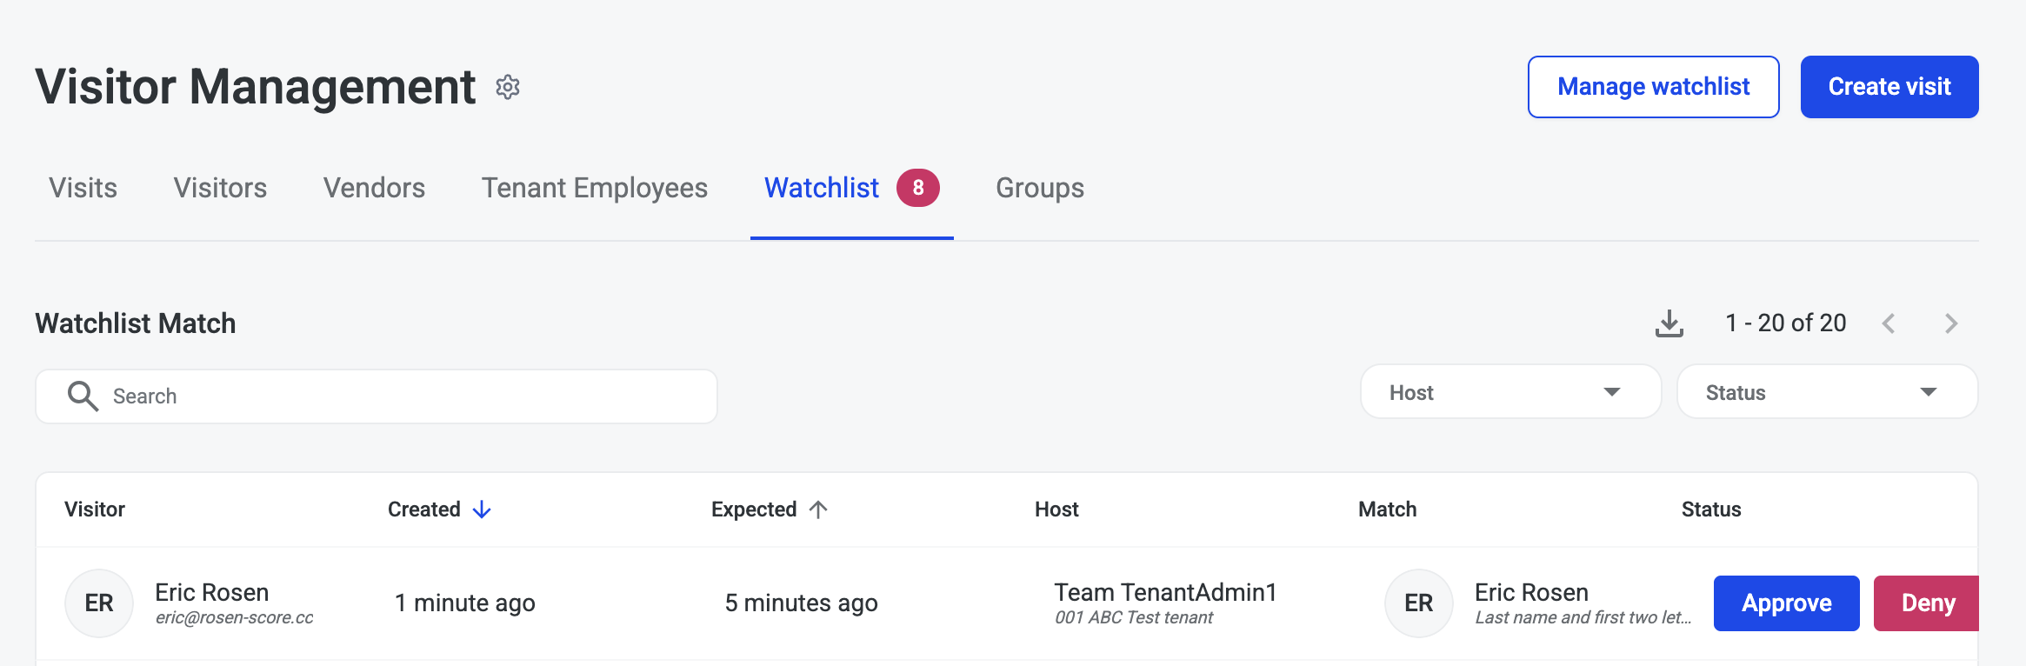Screen dimensions: 2026x666
Task: Click the ER avatar in Match column
Action: (x=1418, y=603)
